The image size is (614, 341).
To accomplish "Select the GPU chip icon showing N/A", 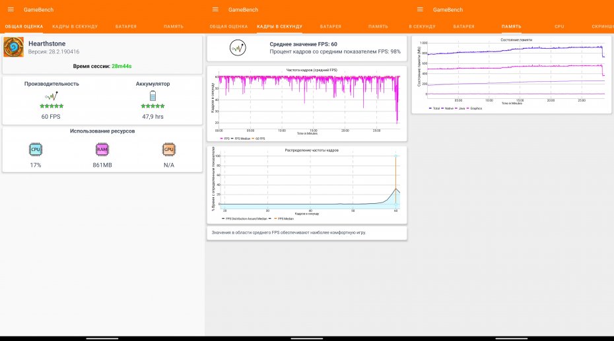I will pyautogui.click(x=169, y=150).
